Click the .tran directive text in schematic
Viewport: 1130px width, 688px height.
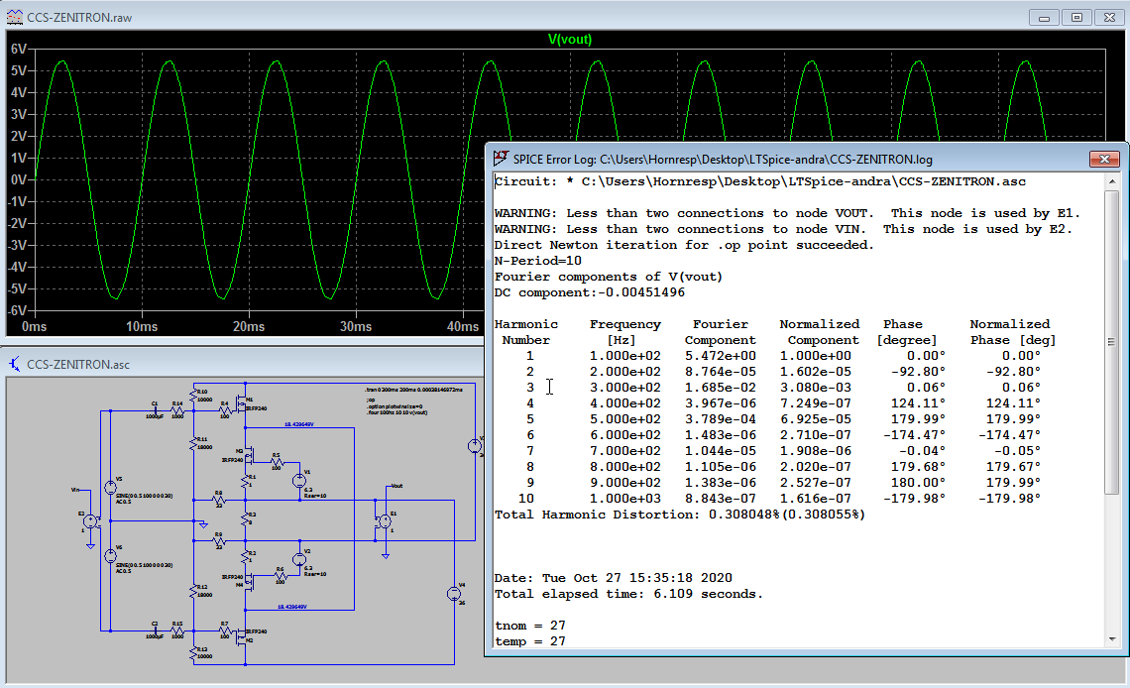pyautogui.click(x=413, y=390)
